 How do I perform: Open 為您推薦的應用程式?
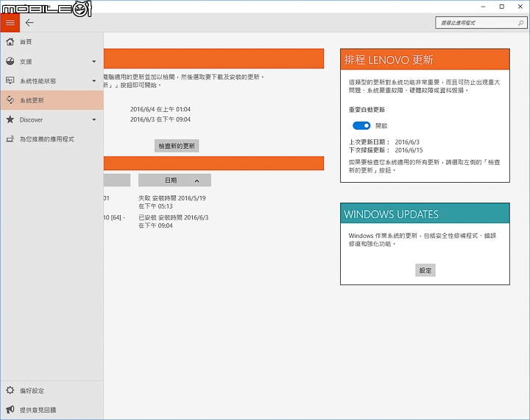pyautogui.click(x=52, y=139)
